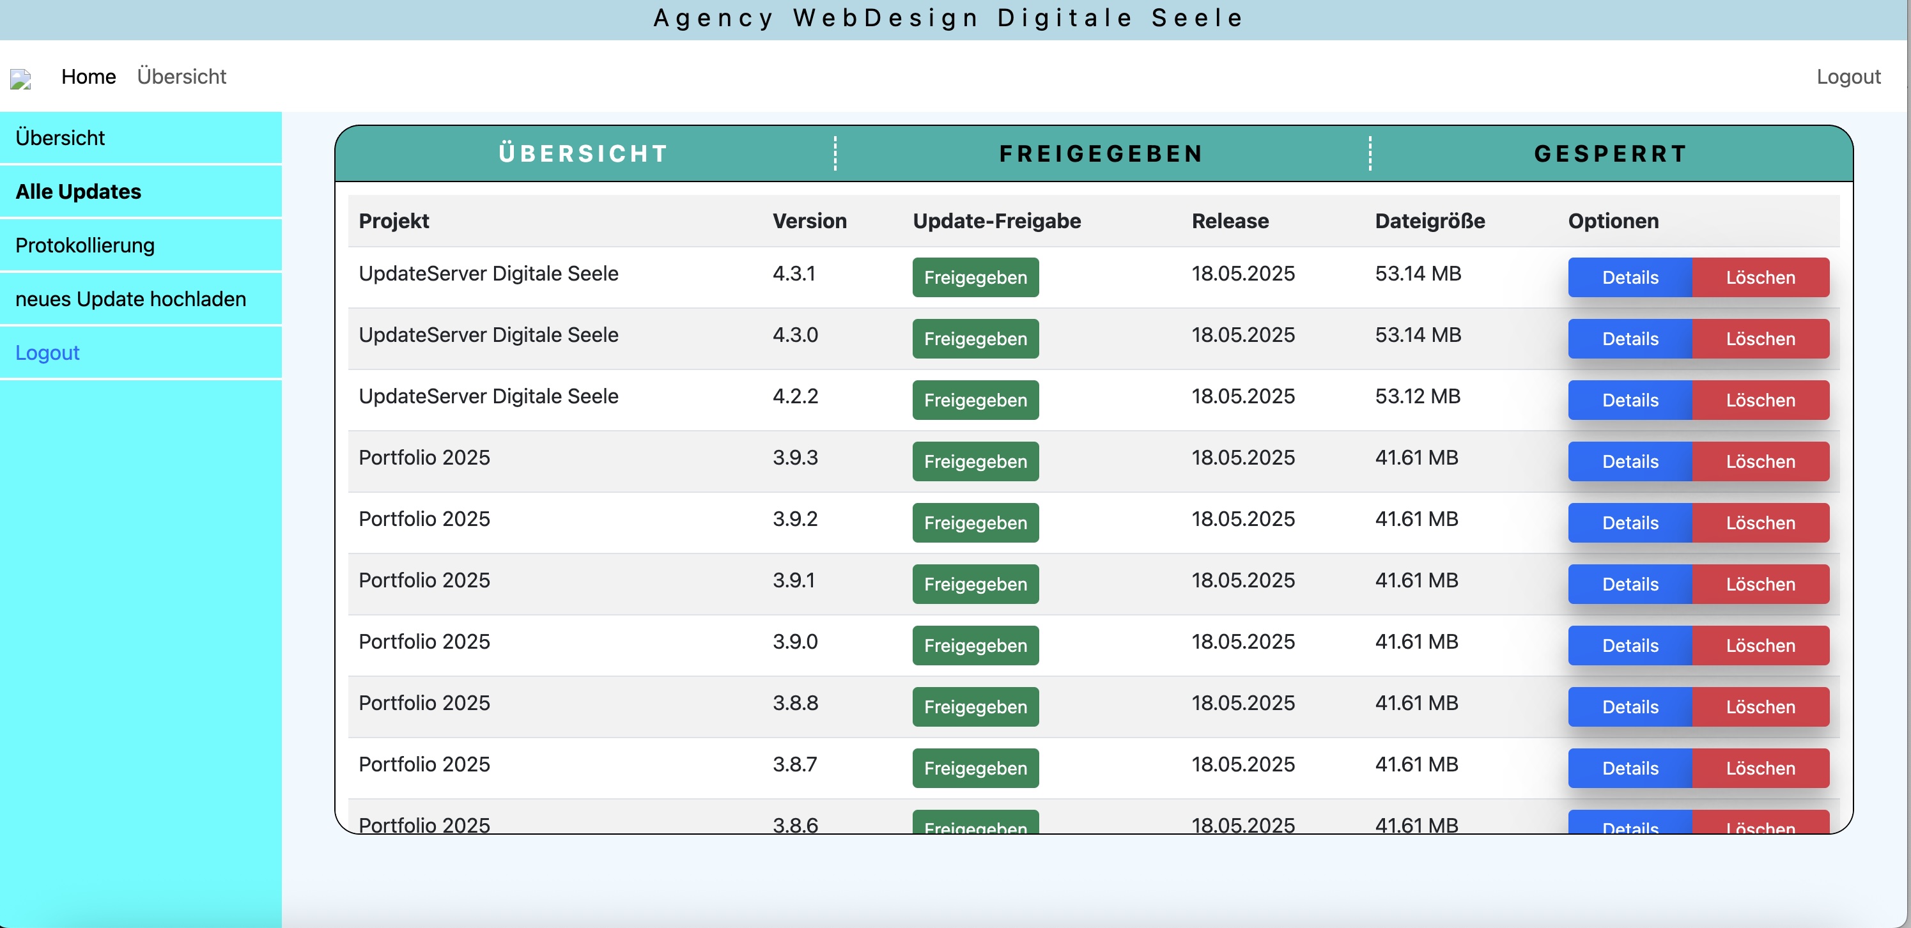Switch to the ÜBERSICHT tab
This screenshot has height=928, width=1911.
point(584,153)
